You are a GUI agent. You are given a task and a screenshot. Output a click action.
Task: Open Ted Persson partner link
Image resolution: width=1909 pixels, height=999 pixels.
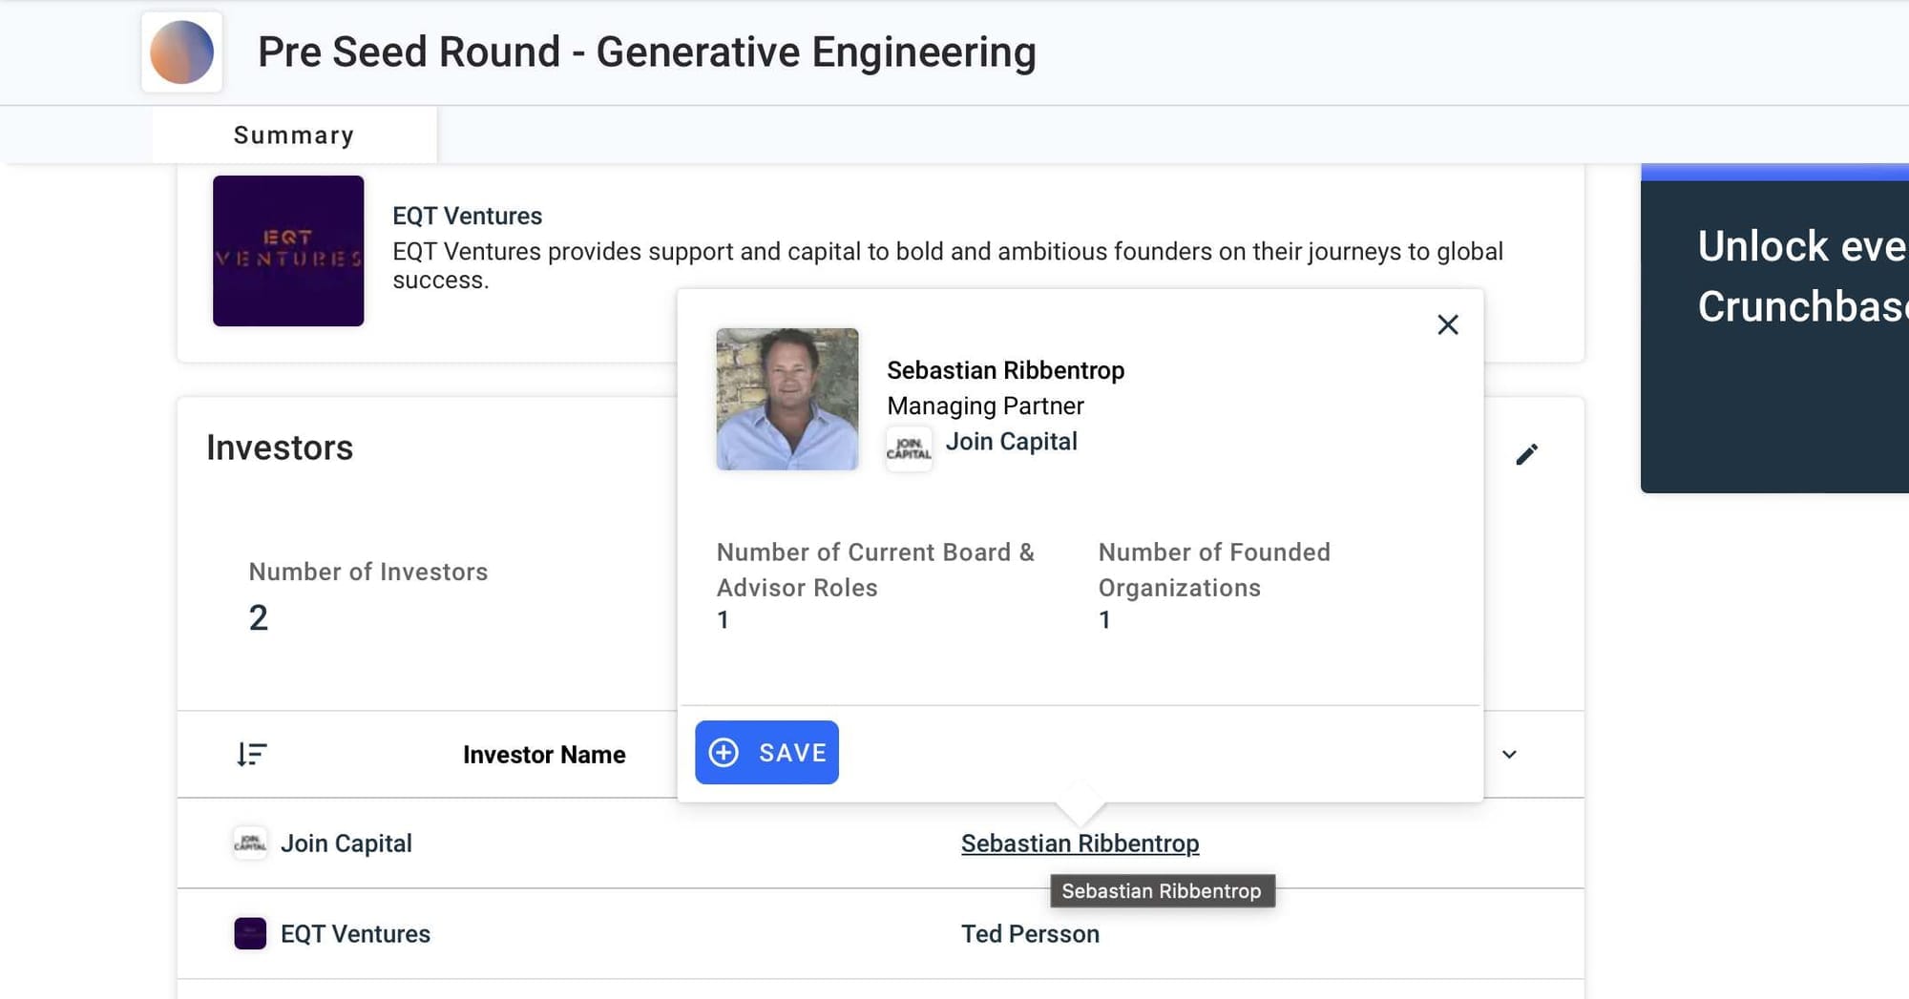coord(1030,933)
